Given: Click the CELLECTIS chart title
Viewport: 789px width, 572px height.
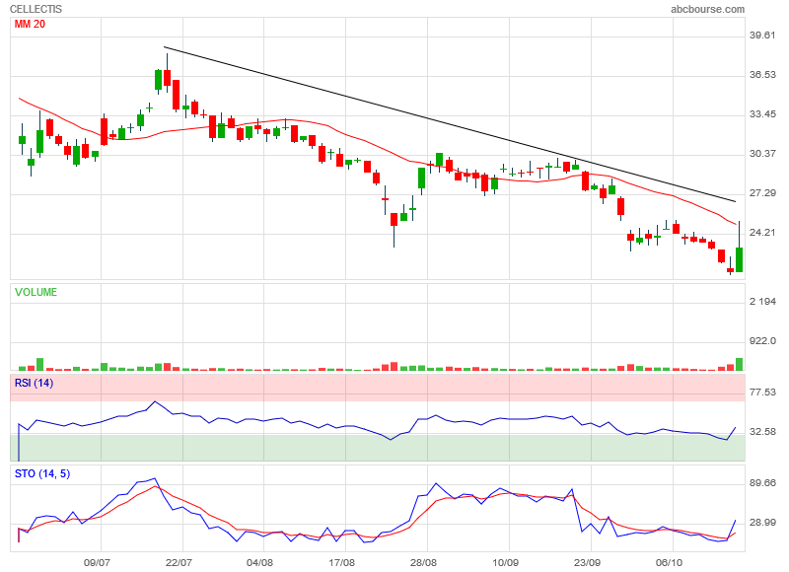Looking at the screenshot, I should [x=38, y=9].
